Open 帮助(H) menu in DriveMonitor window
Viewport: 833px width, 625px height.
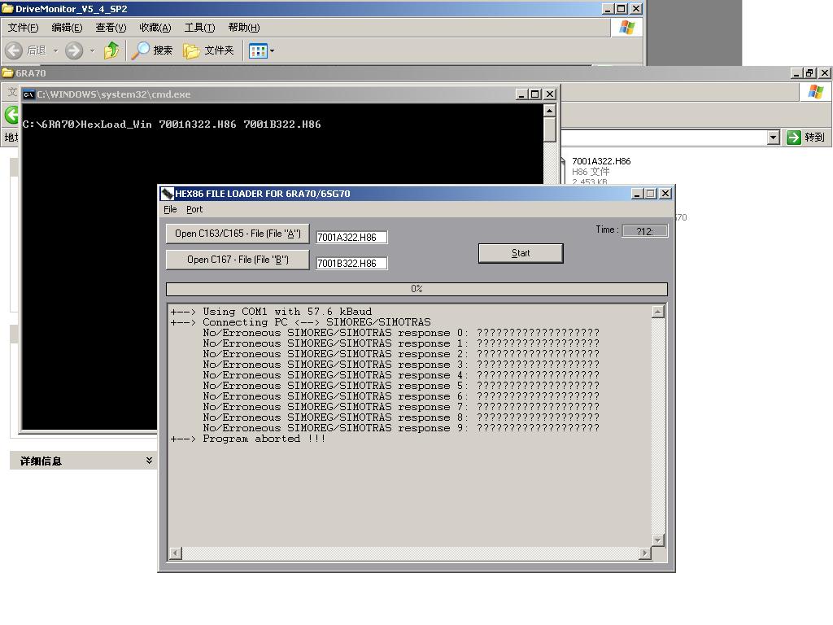pyautogui.click(x=244, y=28)
